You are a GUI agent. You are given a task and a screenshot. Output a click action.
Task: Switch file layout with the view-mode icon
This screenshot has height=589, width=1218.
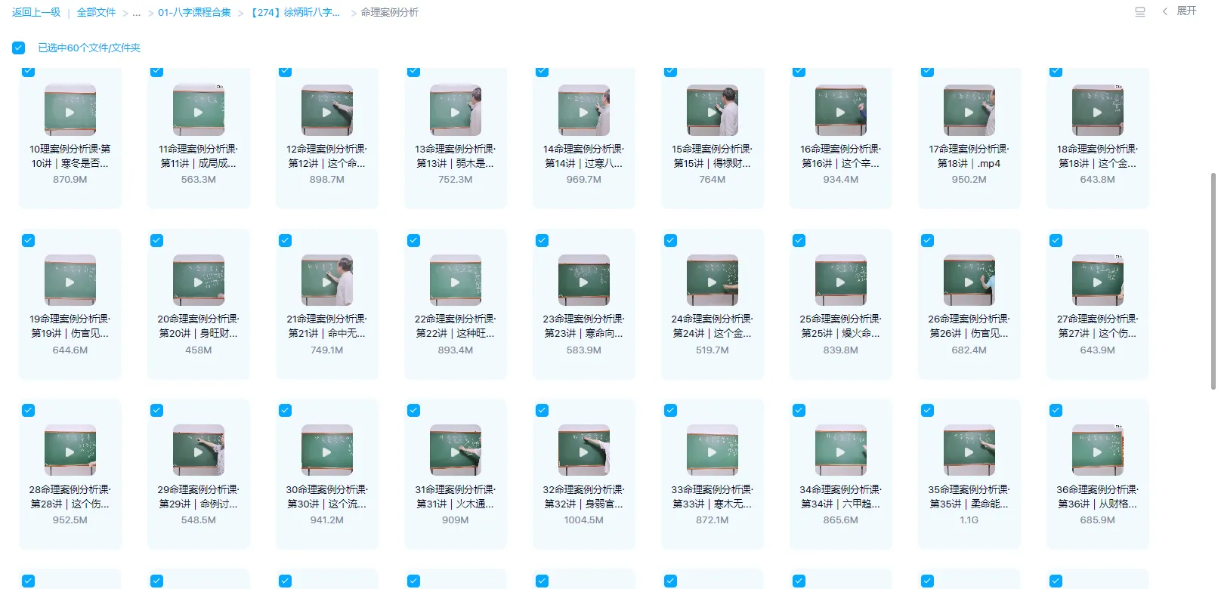1140,11
